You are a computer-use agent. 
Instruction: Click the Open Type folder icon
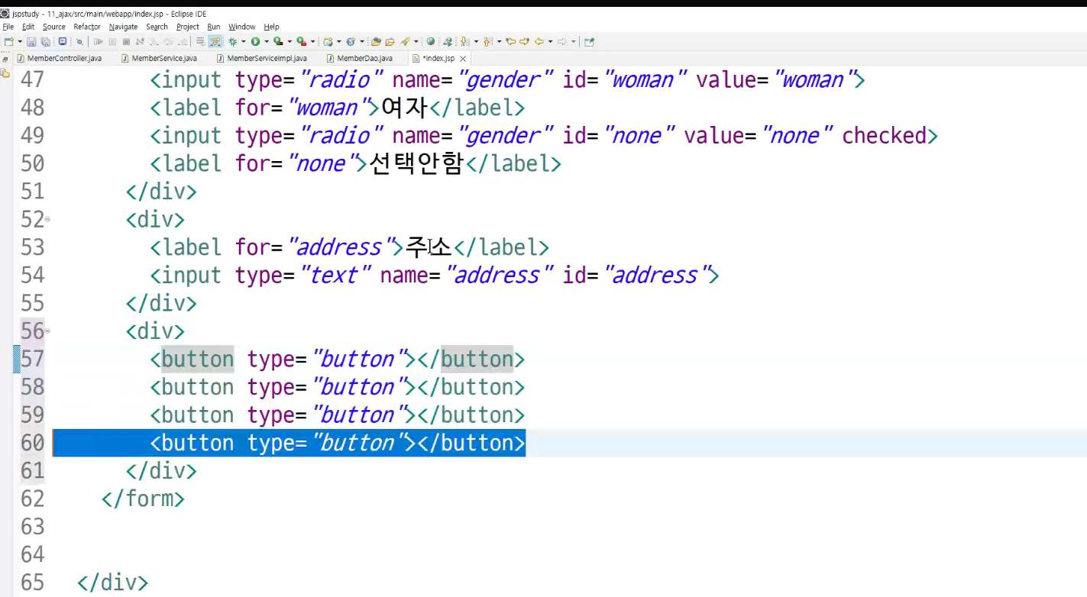click(376, 41)
